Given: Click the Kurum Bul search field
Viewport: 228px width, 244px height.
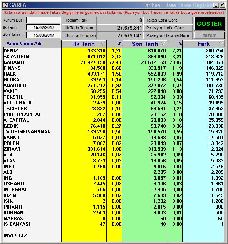Looking at the screenshot, I should pos(43,20).
